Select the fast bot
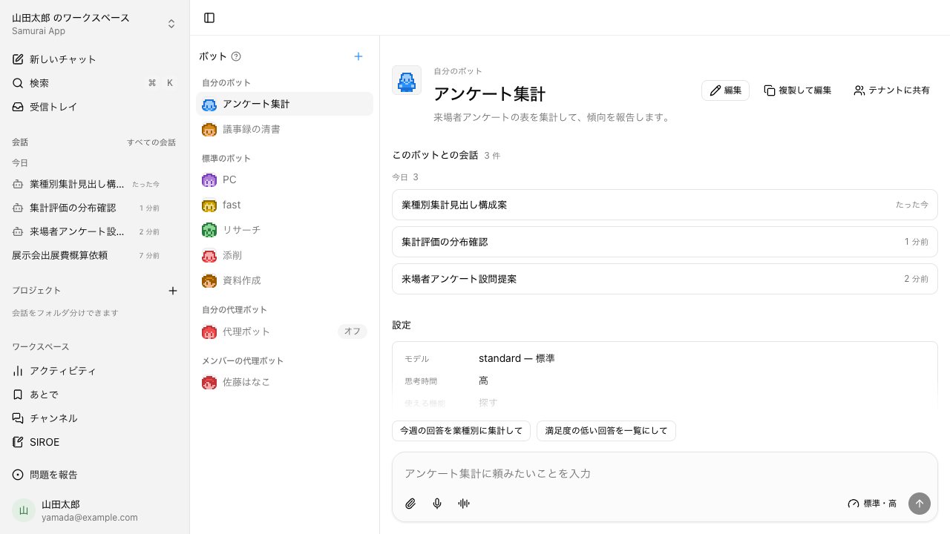 [284, 205]
